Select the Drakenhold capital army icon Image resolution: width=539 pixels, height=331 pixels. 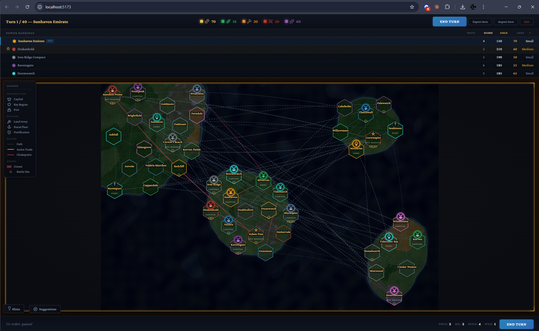211,205
